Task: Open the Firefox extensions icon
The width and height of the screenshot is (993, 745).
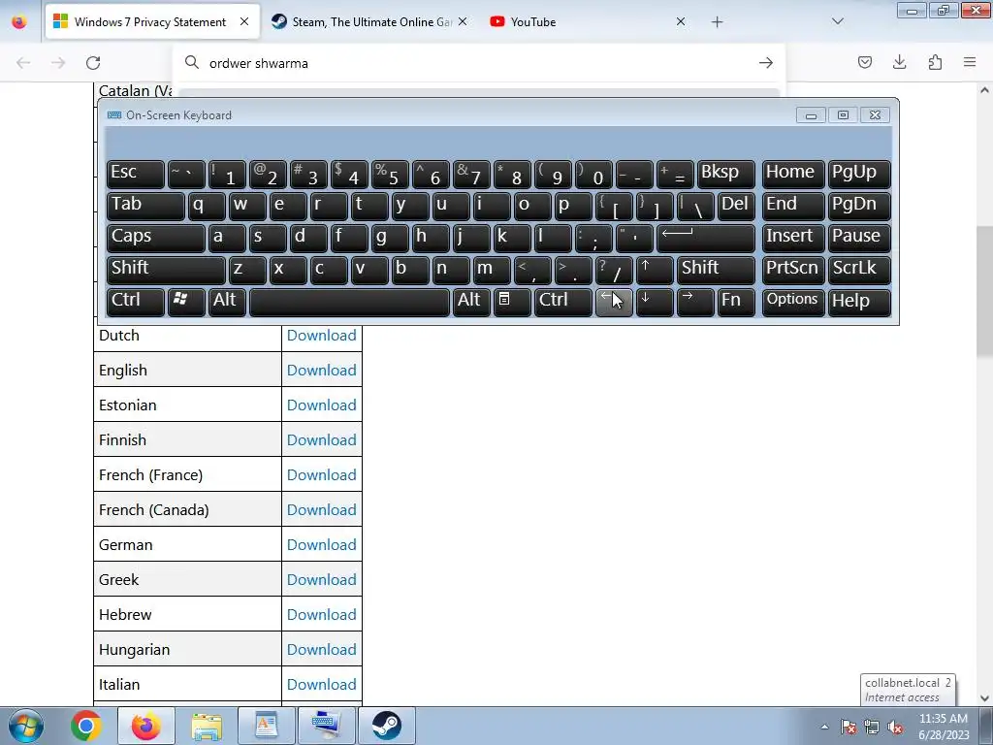Action: coord(935,62)
